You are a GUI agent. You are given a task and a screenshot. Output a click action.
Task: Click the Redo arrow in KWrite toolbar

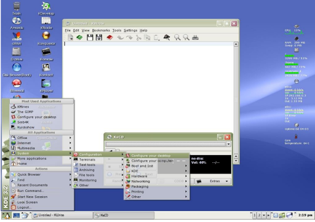coord(129,38)
